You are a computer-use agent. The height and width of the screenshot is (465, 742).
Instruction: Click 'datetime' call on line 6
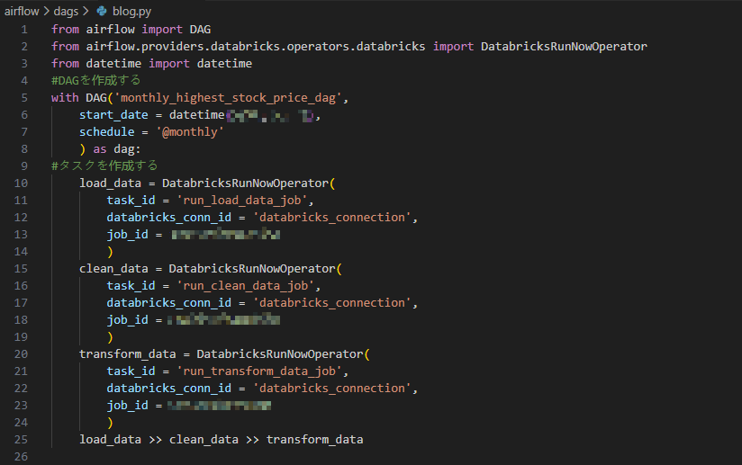[x=197, y=115]
